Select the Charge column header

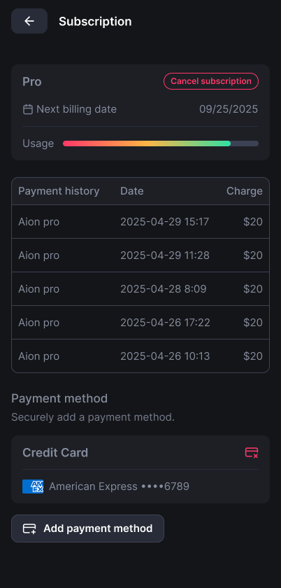tap(244, 191)
